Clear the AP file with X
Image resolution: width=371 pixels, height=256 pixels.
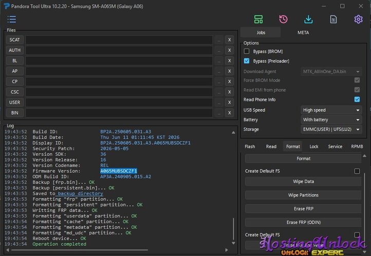coord(229,71)
